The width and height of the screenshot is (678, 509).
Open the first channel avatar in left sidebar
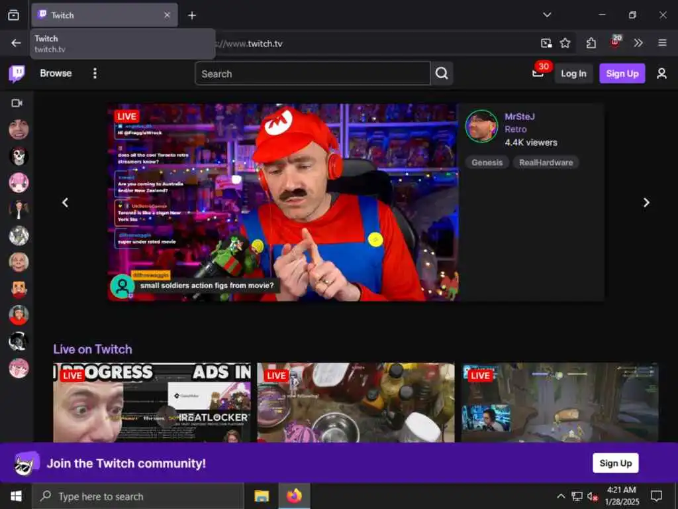click(x=19, y=129)
